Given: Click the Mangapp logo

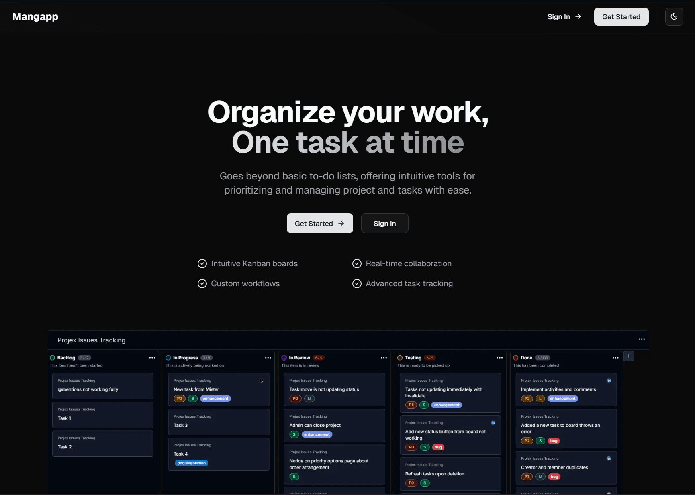Looking at the screenshot, I should coord(35,16).
